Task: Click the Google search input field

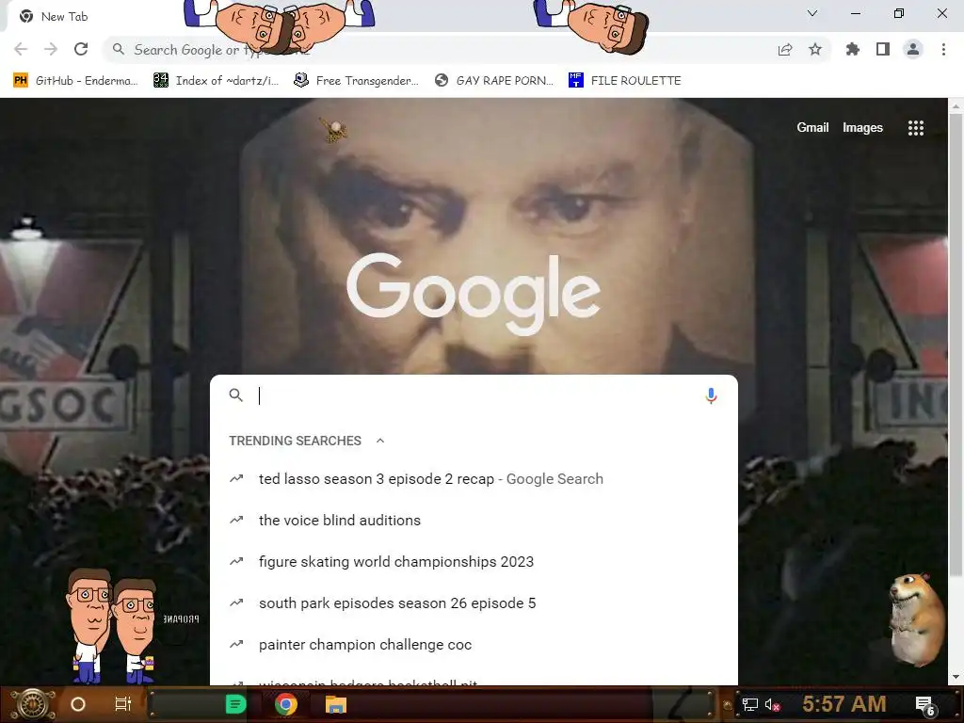Action: [x=476, y=395]
